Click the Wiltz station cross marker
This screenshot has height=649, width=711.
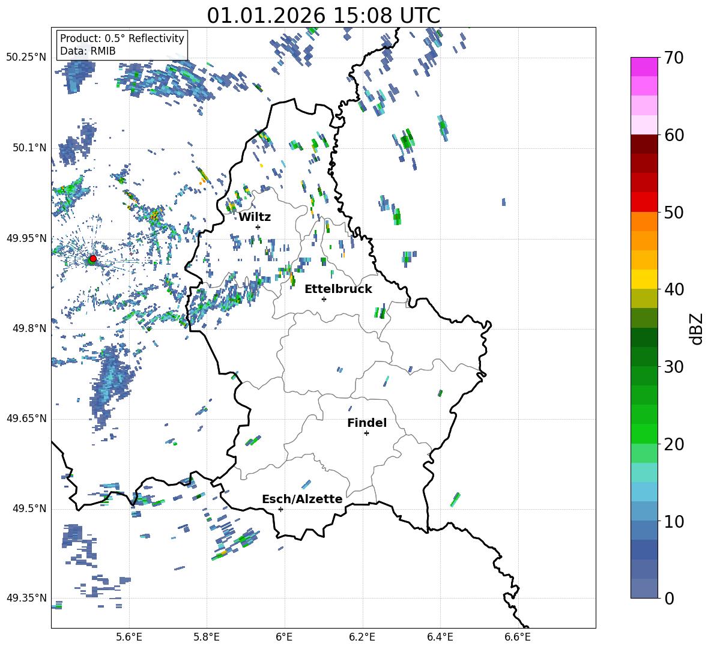coord(258,227)
